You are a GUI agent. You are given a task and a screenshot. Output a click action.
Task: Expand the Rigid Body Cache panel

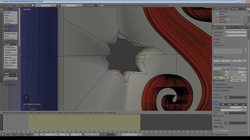coord(221,84)
